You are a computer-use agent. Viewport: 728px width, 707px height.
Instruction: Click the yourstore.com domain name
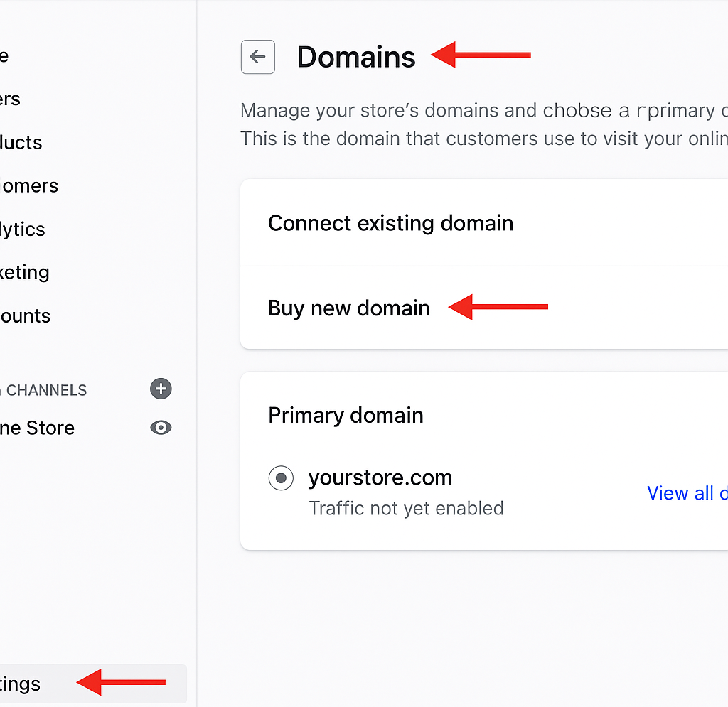coord(380,477)
